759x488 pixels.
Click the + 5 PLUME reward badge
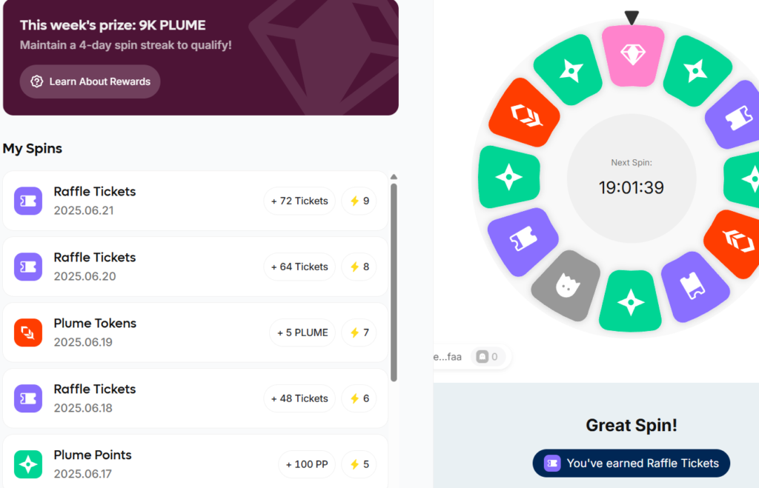(302, 332)
